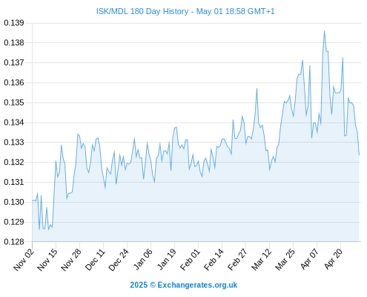Screen dimensions: 367x297
Task: Select the Apr 20 date label
Action: (333, 259)
